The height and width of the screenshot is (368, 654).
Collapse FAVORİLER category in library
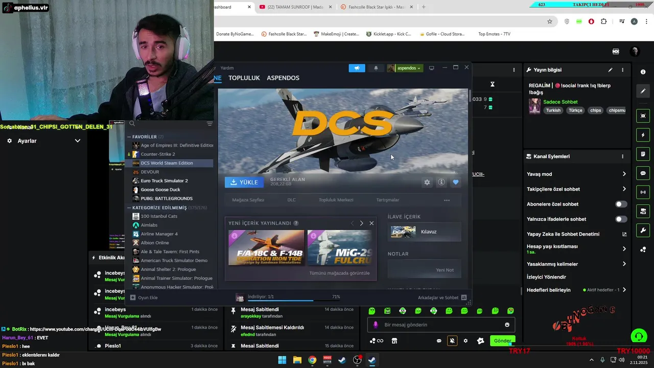point(129,137)
